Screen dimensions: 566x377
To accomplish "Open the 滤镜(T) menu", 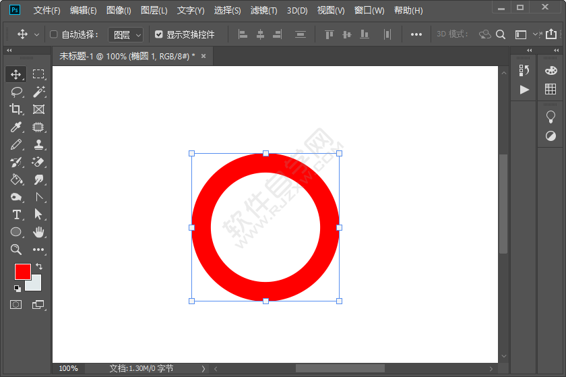I will click(x=263, y=11).
